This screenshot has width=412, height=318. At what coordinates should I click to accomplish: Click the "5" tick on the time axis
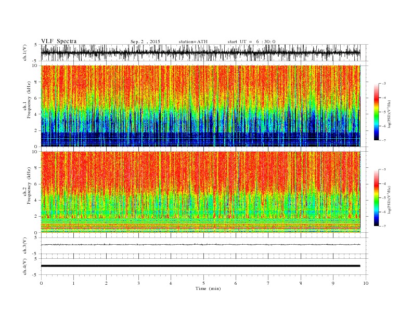[203, 283]
